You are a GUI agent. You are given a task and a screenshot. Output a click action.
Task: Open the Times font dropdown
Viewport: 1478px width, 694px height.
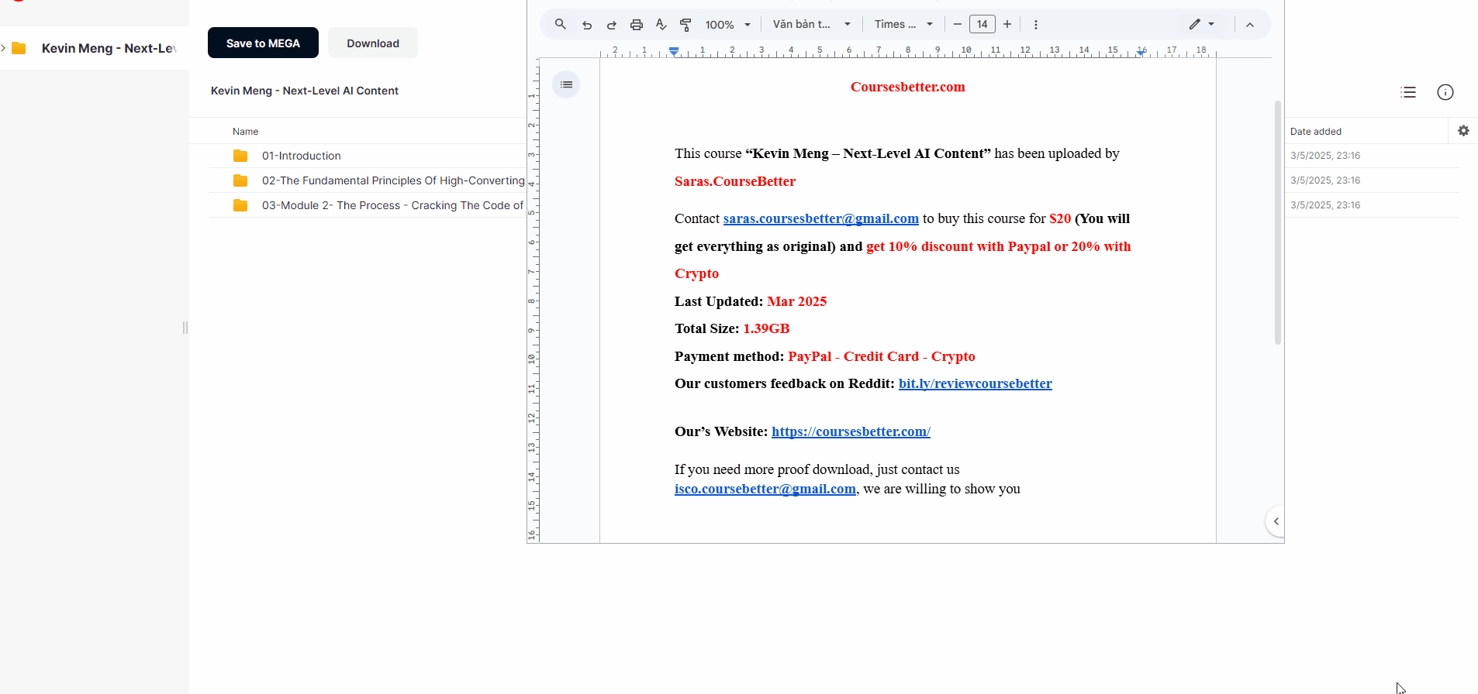903,25
